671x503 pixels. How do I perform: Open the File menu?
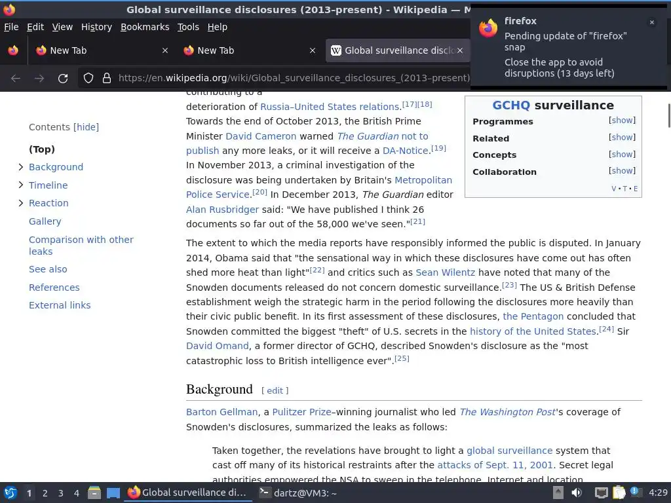coord(11,27)
